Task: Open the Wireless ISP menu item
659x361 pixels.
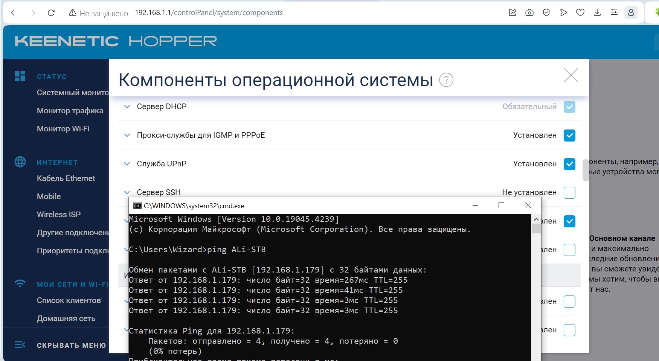Action: 59,215
